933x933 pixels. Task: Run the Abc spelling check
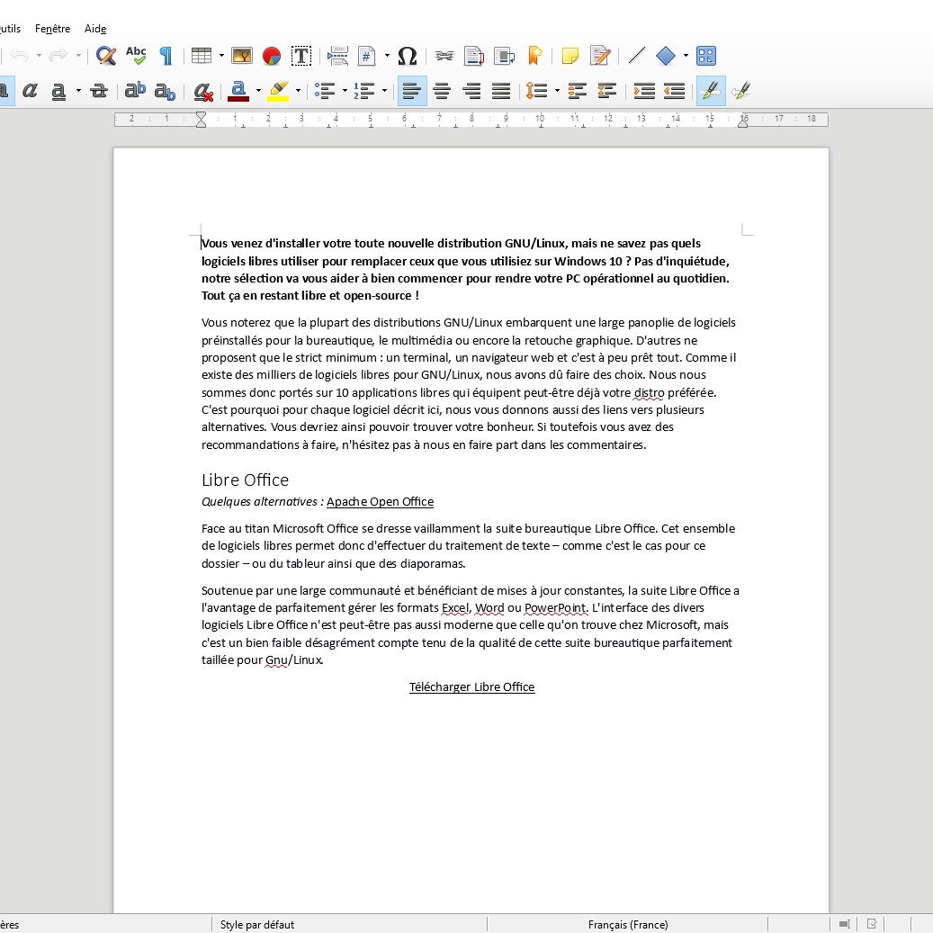tap(136, 56)
